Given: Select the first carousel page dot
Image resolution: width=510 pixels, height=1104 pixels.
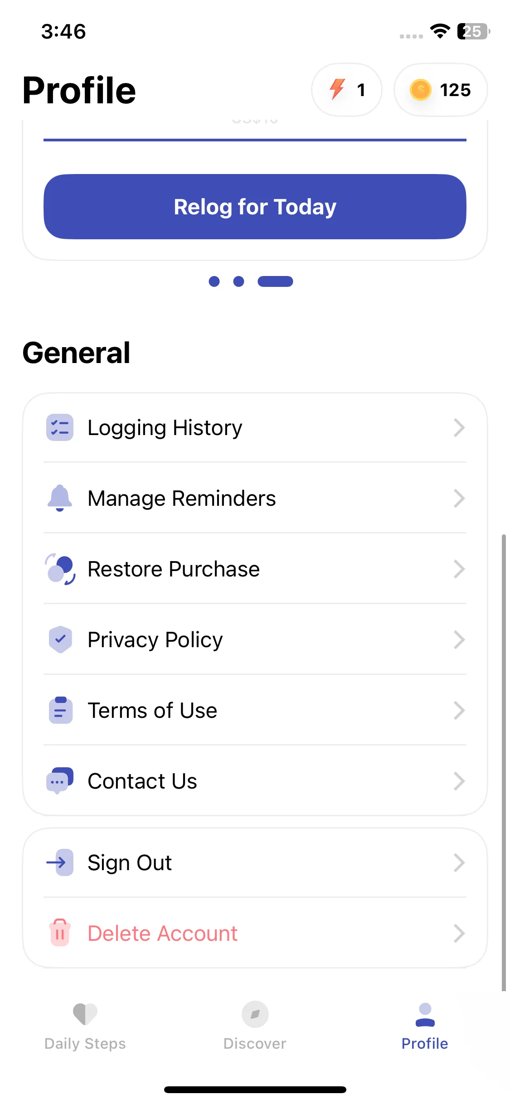Looking at the screenshot, I should pyautogui.click(x=214, y=281).
